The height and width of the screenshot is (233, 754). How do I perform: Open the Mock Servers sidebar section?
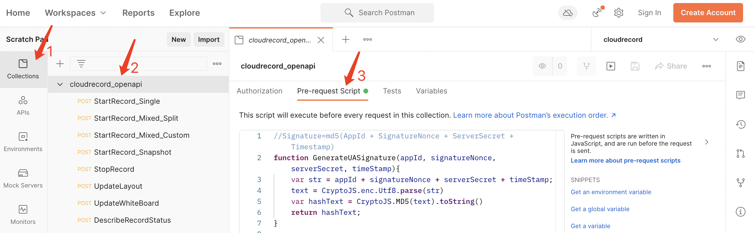pos(23,179)
